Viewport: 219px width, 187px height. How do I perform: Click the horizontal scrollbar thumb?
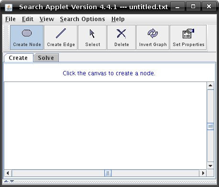108,173
